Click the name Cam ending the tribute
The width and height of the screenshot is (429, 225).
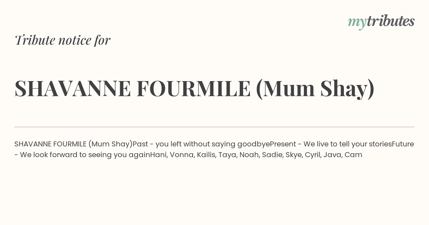[353, 155]
